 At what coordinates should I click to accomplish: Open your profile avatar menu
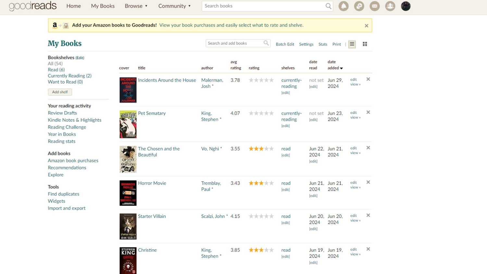point(406,6)
